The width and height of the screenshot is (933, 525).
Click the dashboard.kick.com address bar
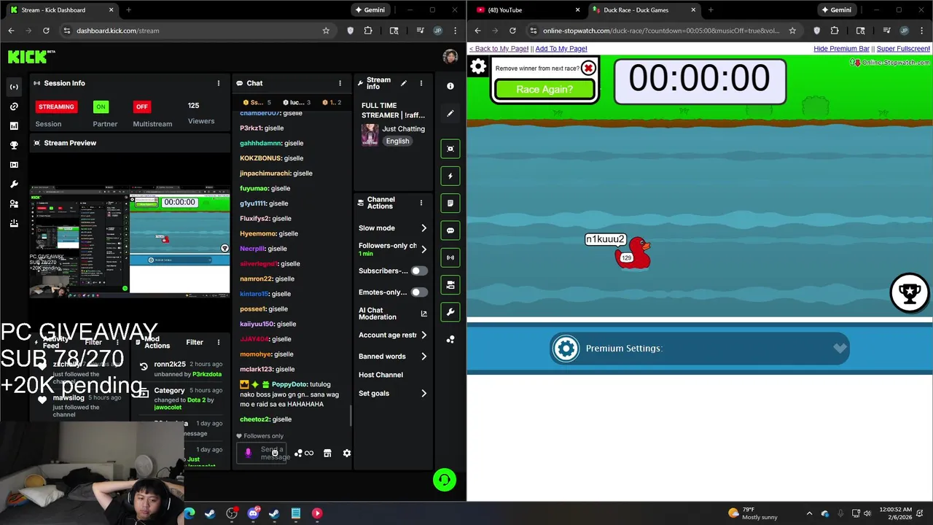tap(190, 31)
